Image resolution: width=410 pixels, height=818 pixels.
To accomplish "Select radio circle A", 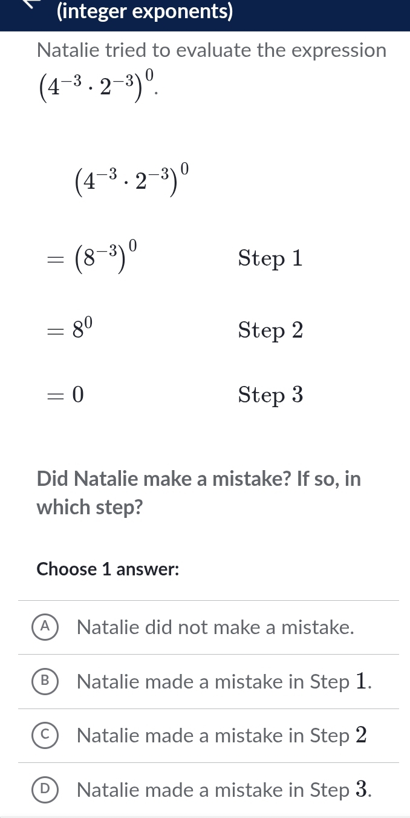I will pos(45,627).
